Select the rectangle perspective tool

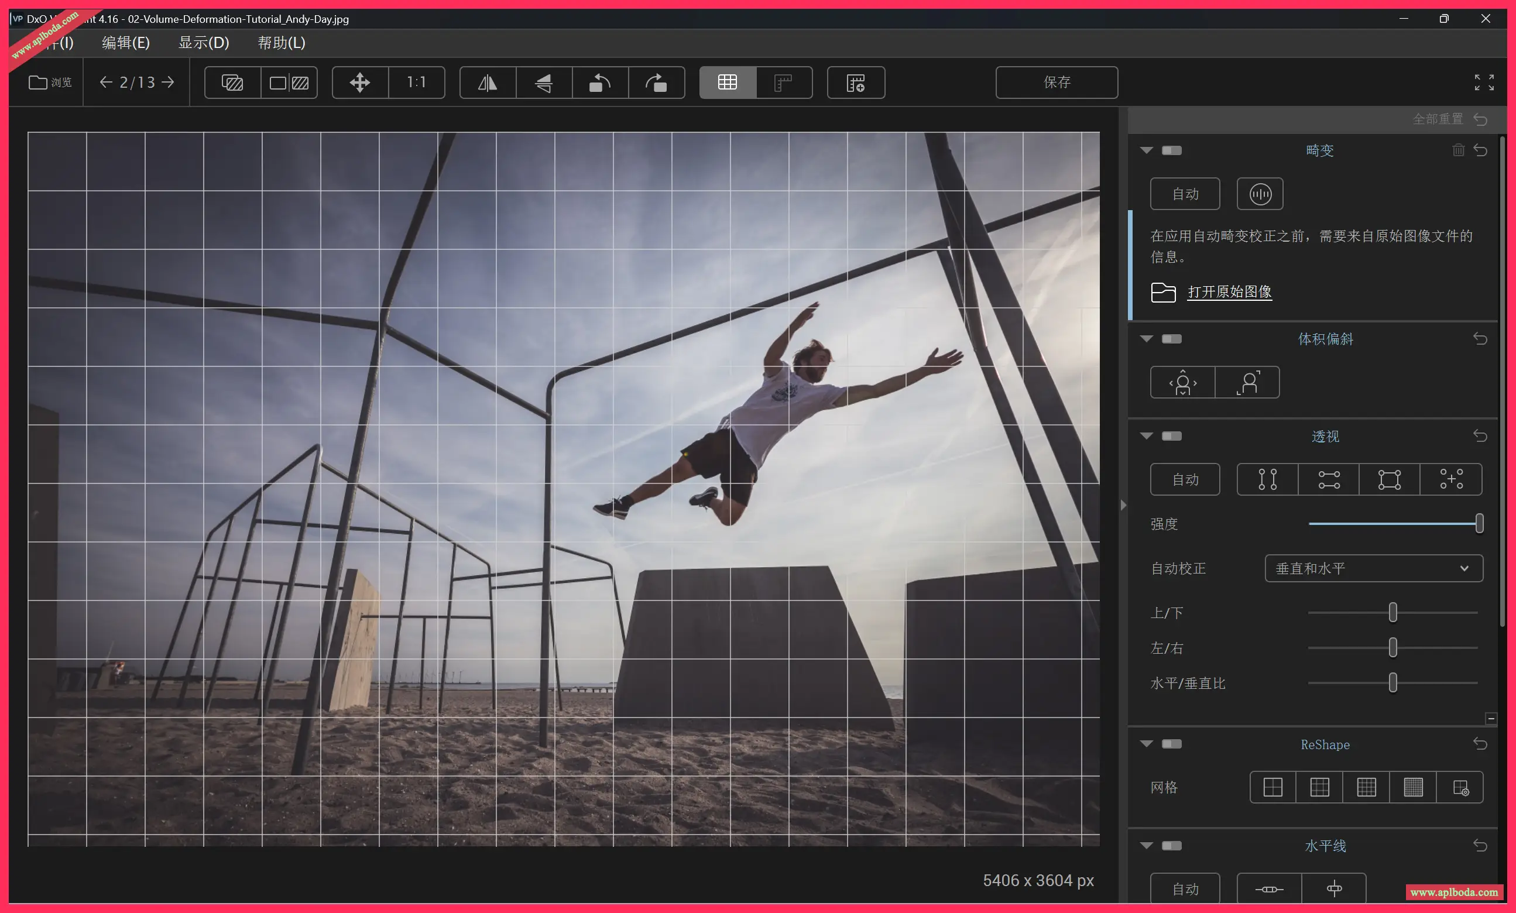pyautogui.click(x=1389, y=479)
